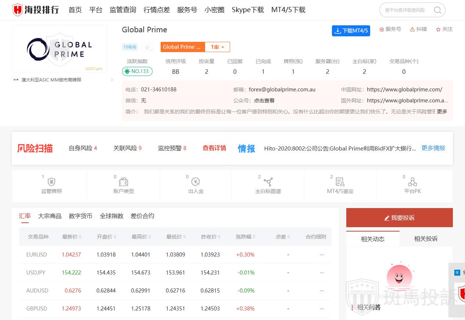465x320 pixels.
Task: Sort table by 涨跌幅 column
Action: [246, 237]
